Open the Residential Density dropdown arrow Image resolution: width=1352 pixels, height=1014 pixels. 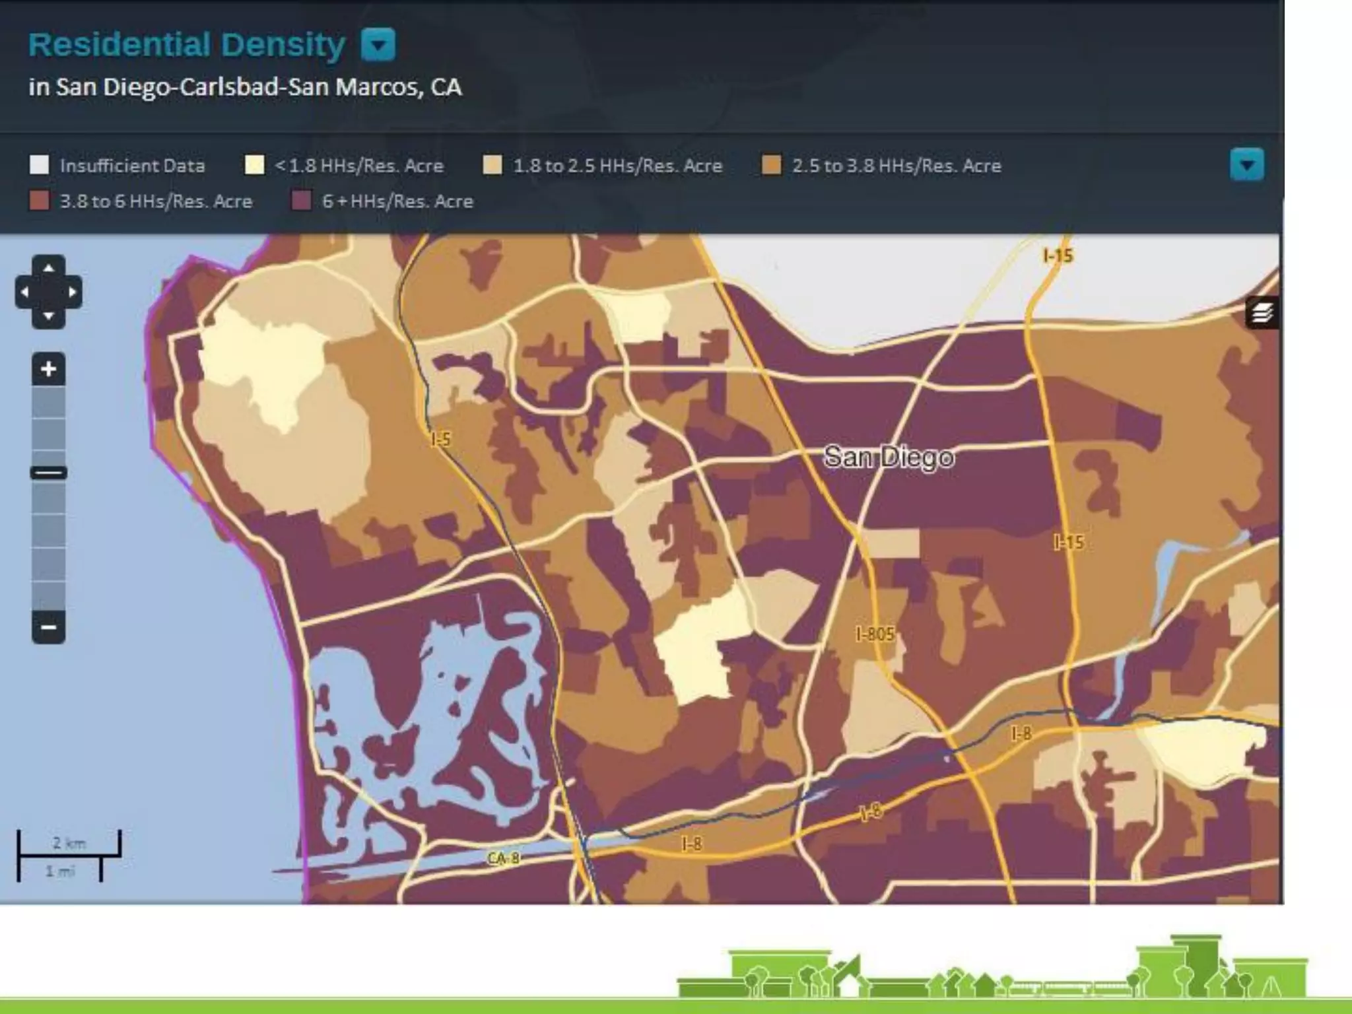[x=378, y=45]
